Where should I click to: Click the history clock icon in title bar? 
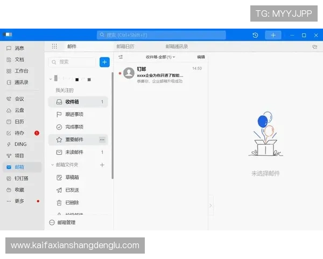255,35
